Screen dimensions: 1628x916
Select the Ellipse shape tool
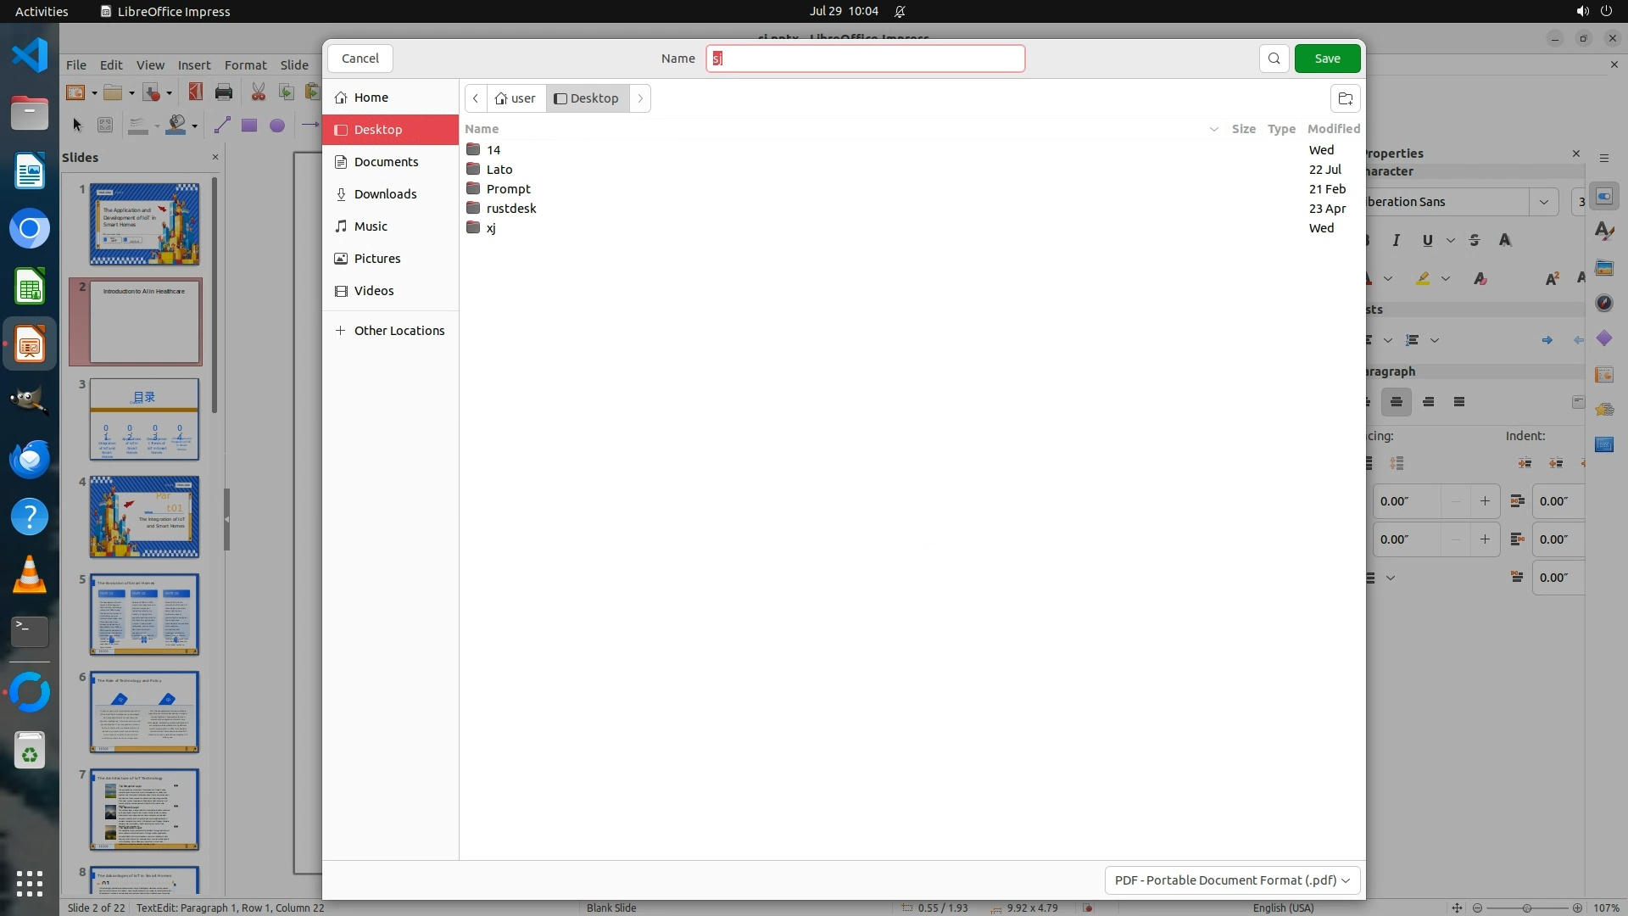click(277, 126)
